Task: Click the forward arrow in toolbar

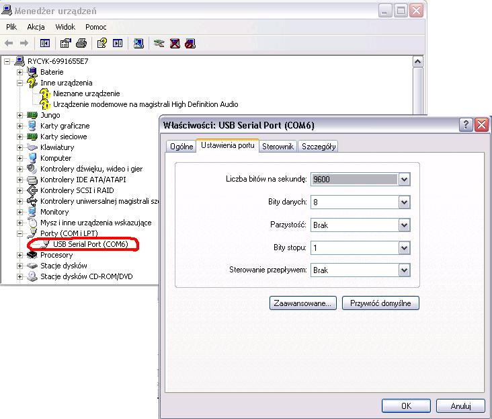Action: (24, 43)
